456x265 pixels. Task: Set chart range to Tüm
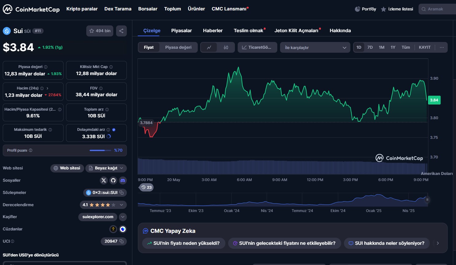click(406, 47)
